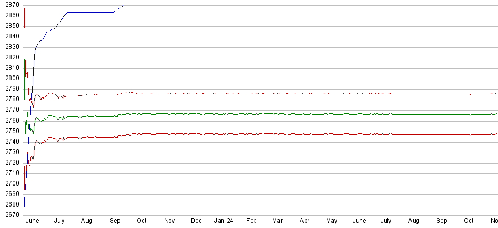Image resolution: width=498 pixels, height=228 pixels.
Task: Click the first June label on the axis
Action: [x=32, y=221]
